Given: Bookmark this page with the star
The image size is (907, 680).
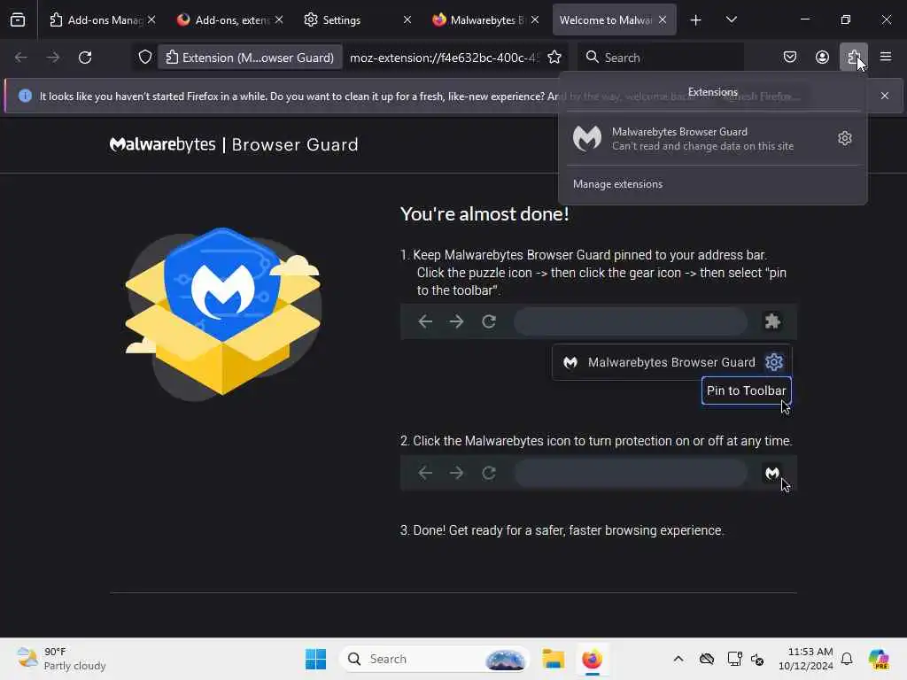Looking at the screenshot, I should click(554, 58).
